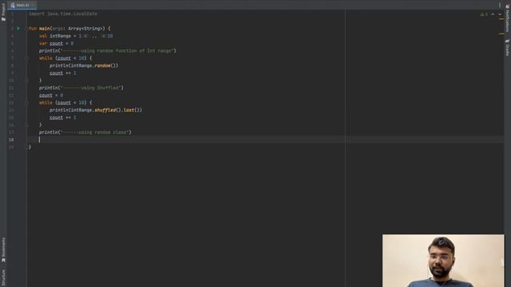The height and width of the screenshot is (287, 511).
Task: Open the Bookmarks tool window
Action: tap(3, 250)
